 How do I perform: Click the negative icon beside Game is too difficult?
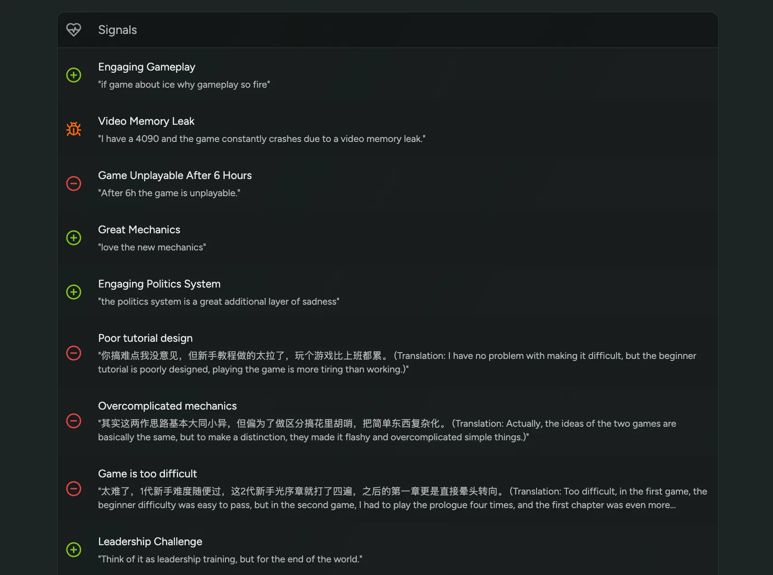(74, 489)
